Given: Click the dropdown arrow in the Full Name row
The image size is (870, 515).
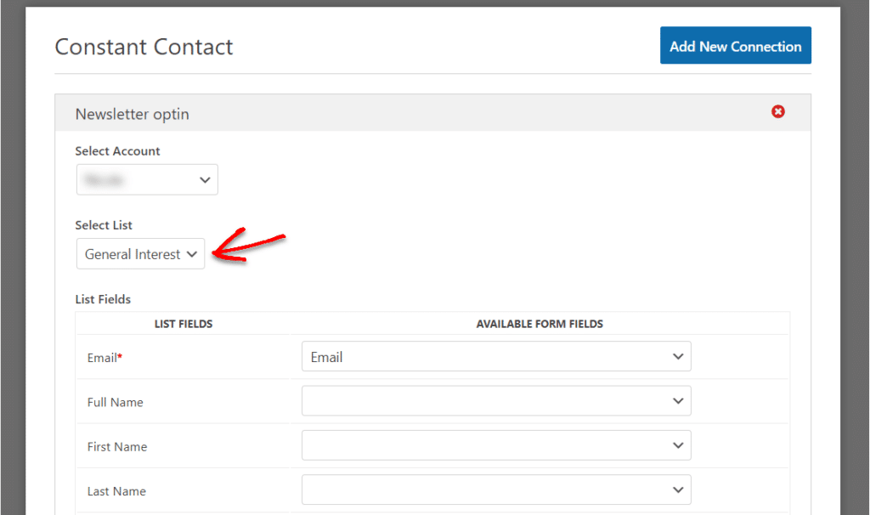Looking at the screenshot, I should (x=678, y=400).
